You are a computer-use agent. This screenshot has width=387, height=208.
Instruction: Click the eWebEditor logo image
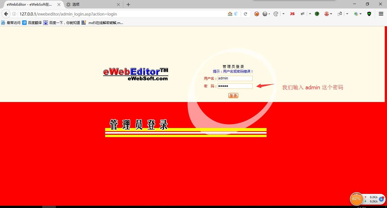click(136, 74)
